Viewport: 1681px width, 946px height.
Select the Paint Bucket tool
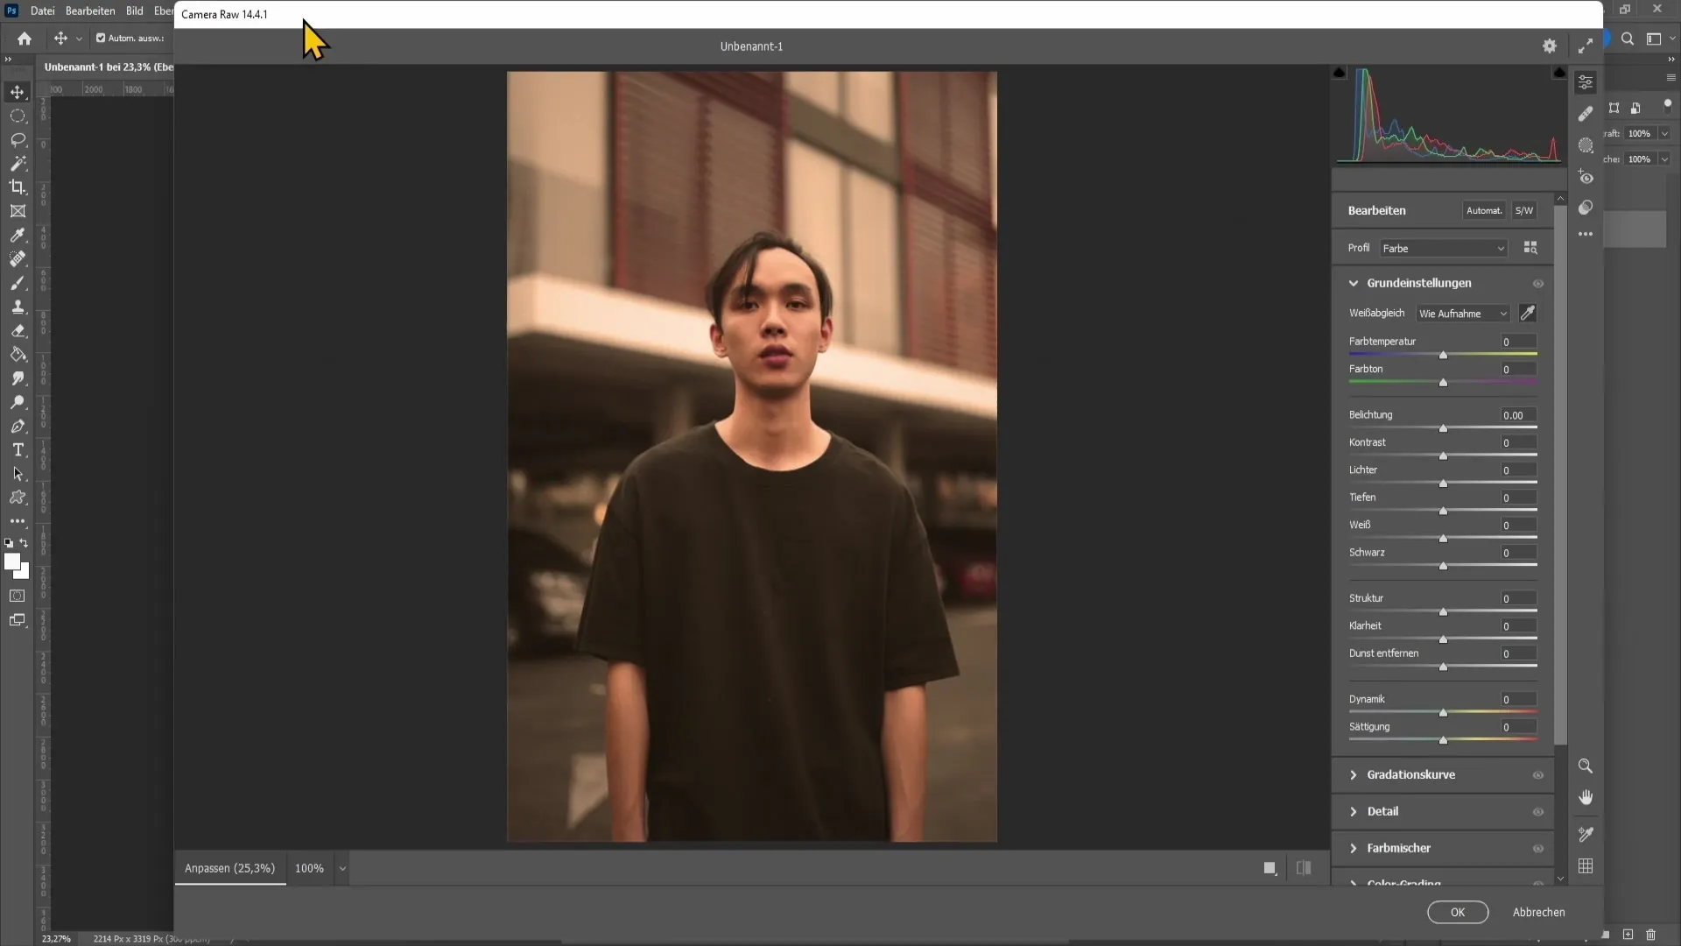click(18, 355)
